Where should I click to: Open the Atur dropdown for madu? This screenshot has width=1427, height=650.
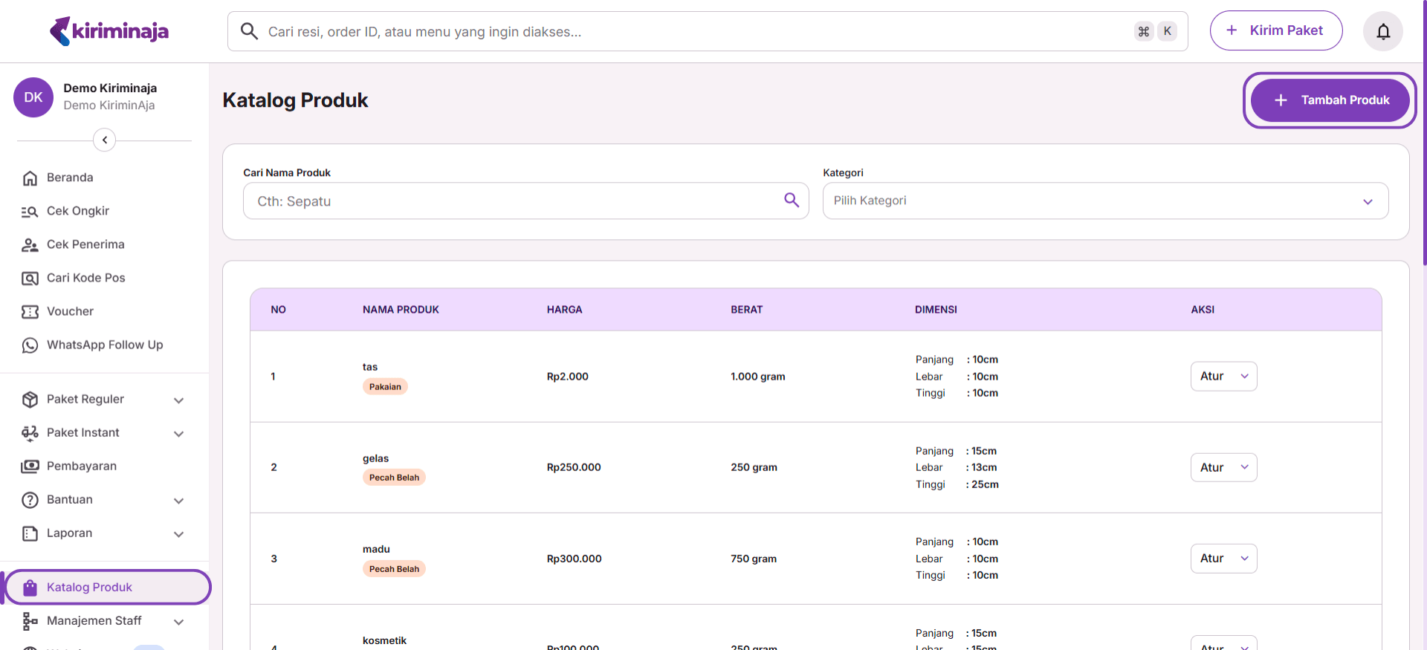pyautogui.click(x=1223, y=559)
